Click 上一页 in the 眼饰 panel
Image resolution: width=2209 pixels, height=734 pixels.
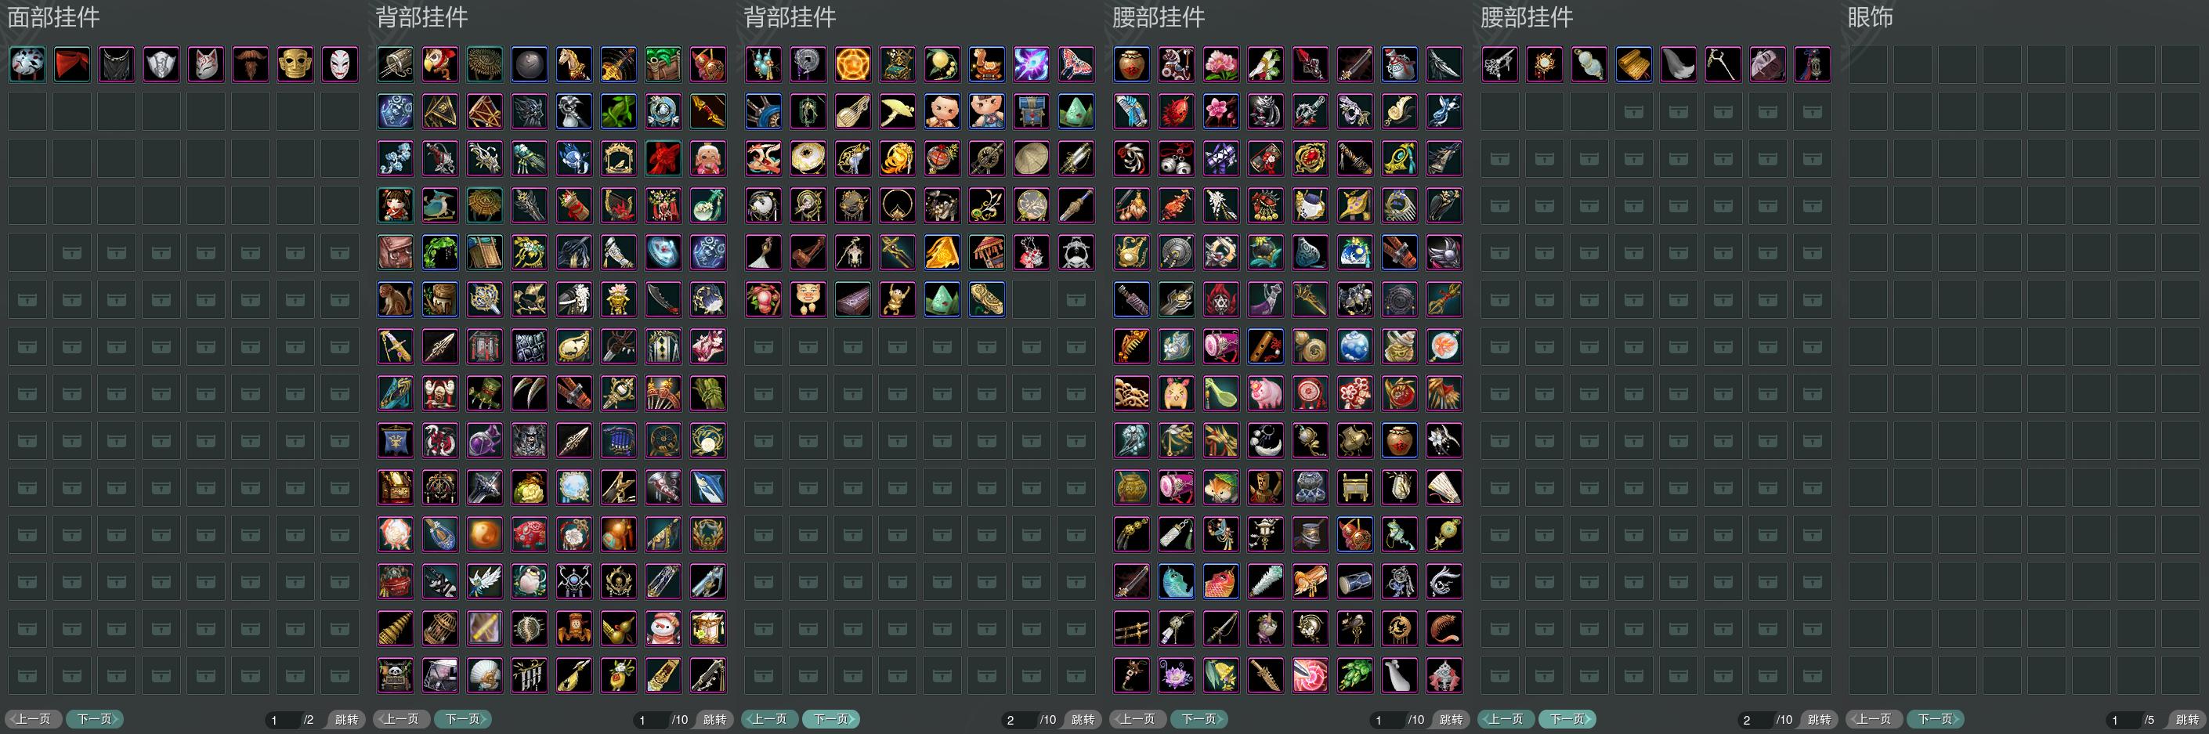1875,719
